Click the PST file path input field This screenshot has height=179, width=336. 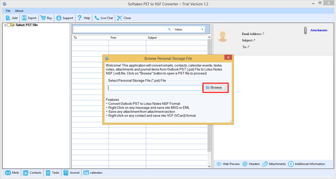pyautogui.click(x=155, y=88)
